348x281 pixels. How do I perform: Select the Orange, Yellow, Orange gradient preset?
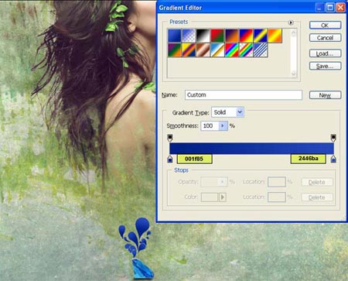275,36
